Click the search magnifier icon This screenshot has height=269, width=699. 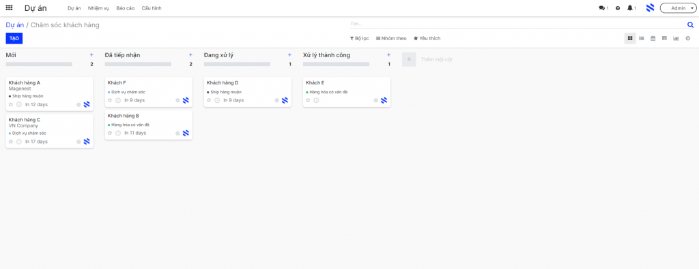[691, 25]
